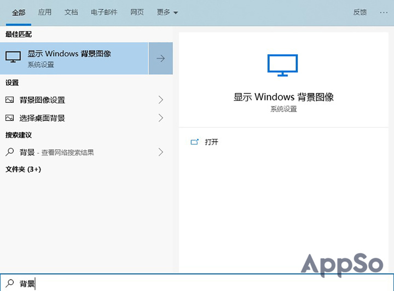Click the picture icon beside 背景图像设置
The width and height of the screenshot is (394, 291).
point(9,100)
